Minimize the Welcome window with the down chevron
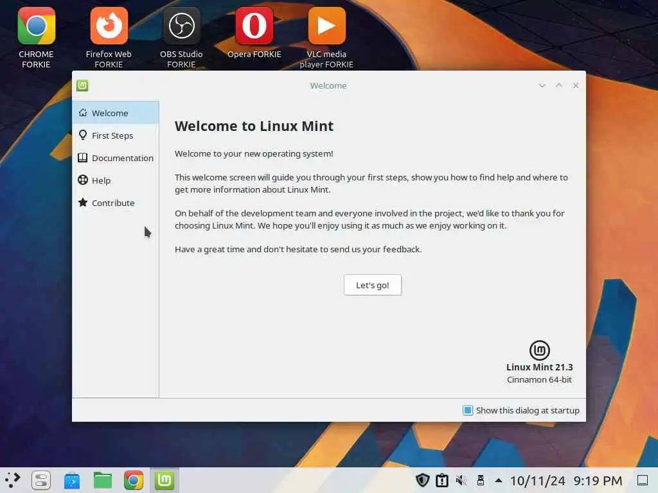 pos(542,85)
